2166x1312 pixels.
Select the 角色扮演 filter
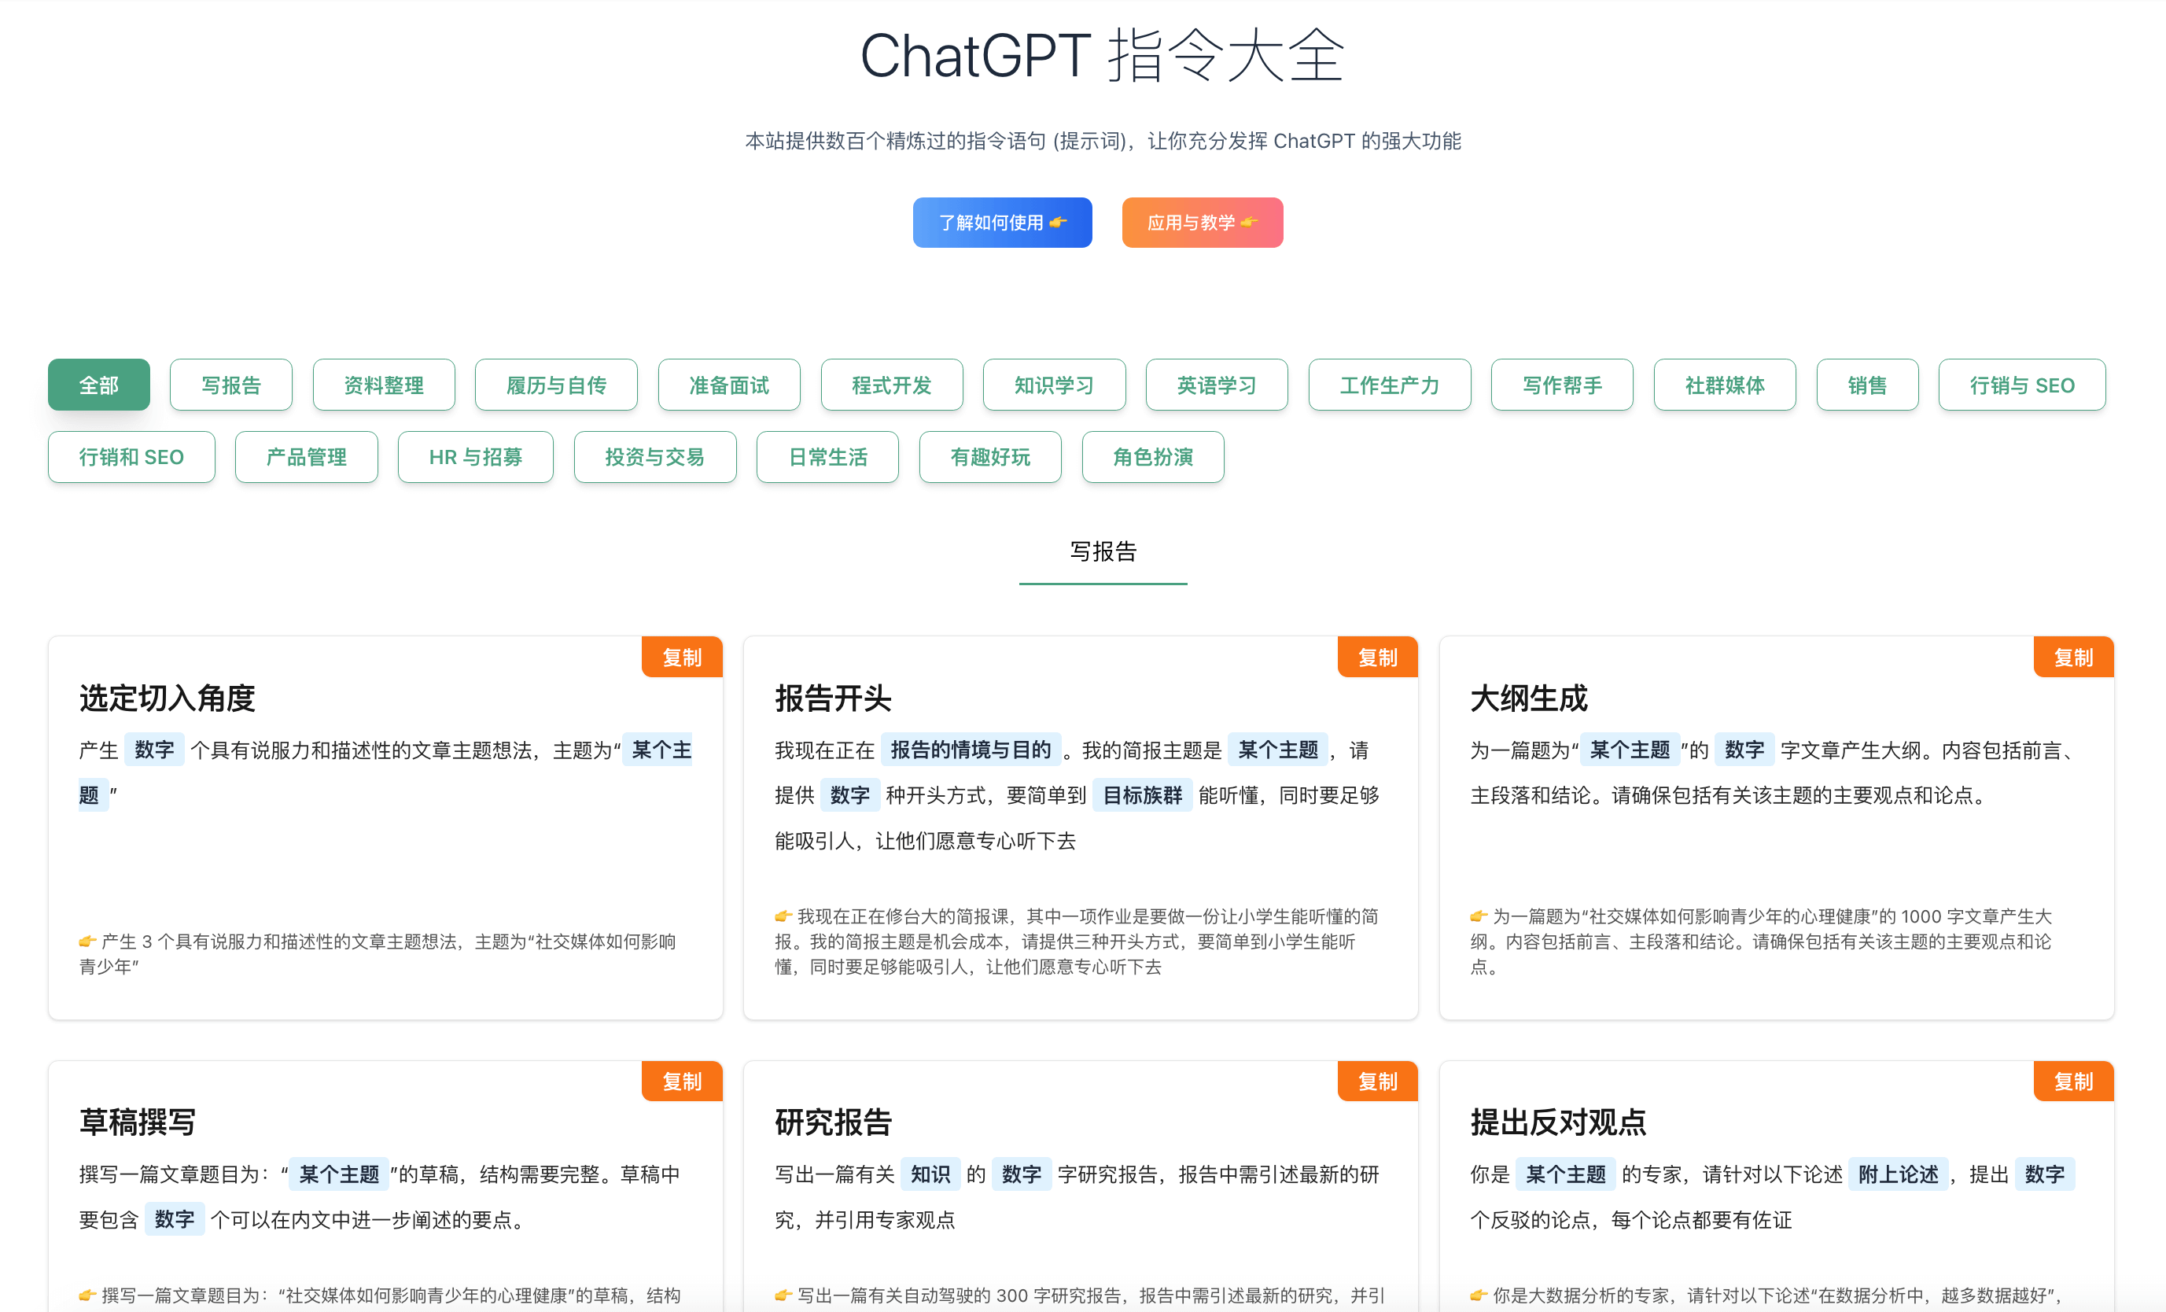[1152, 456]
